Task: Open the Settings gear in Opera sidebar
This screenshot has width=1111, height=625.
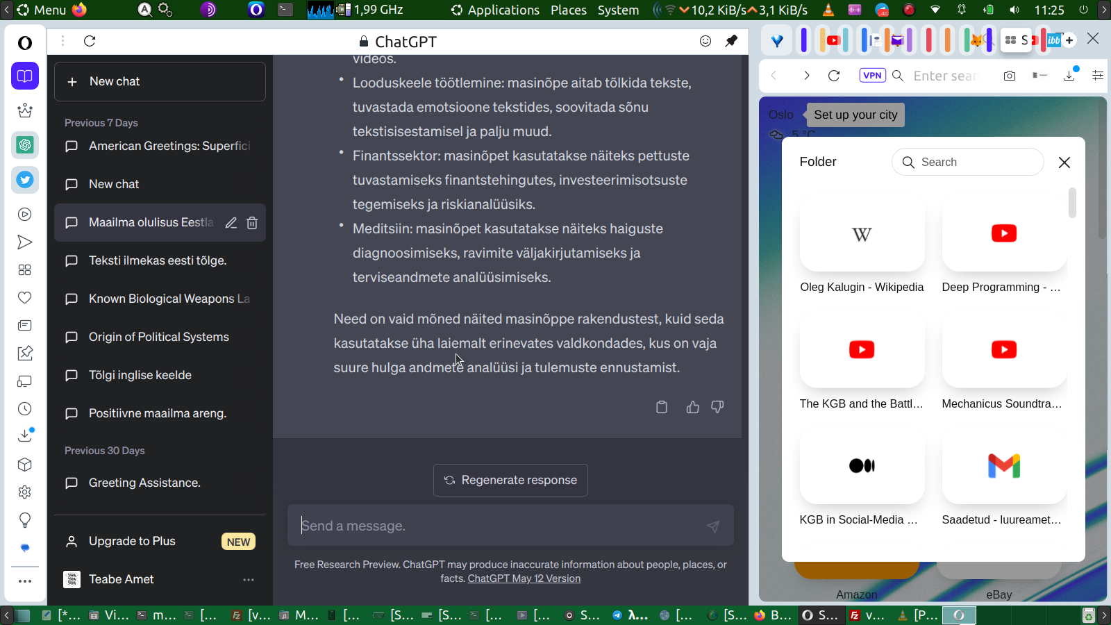Action: (25, 492)
